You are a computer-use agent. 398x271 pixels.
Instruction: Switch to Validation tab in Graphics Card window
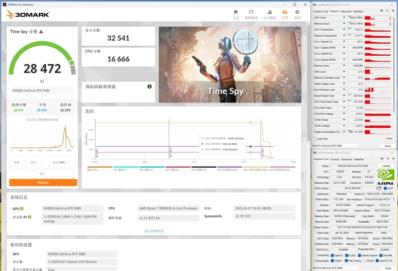[358, 159]
